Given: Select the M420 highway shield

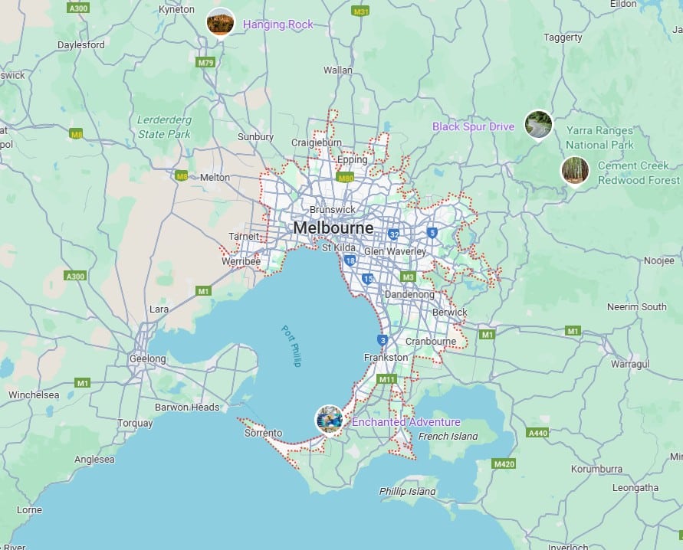Looking at the screenshot, I should coord(504,464).
